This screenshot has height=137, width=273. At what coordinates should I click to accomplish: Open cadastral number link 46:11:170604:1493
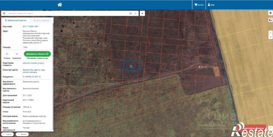(x=30, y=26)
